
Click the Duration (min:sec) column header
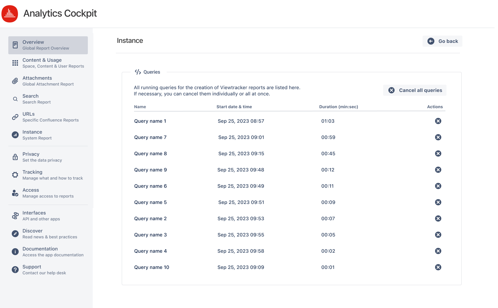pyautogui.click(x=339, y=107)
